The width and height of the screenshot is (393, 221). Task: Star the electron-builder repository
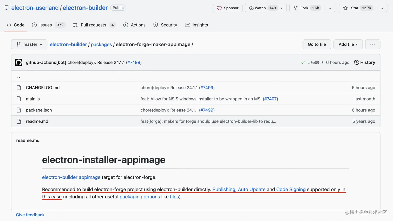(358, 8)
